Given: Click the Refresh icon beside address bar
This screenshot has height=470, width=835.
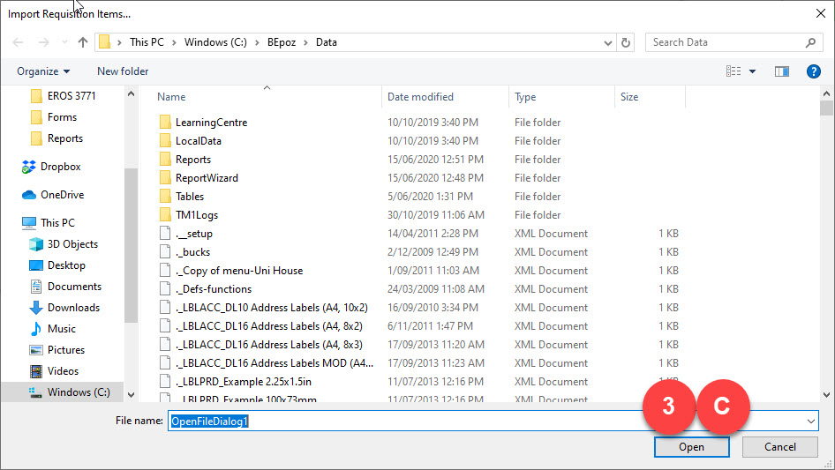Looking at the screenshot, I should coord(627,42).
